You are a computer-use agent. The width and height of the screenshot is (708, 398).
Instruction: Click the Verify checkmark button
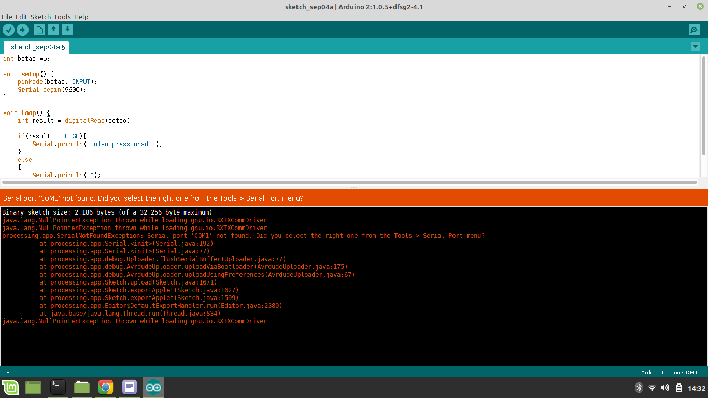pyautogui.click(x=8, y=30)
